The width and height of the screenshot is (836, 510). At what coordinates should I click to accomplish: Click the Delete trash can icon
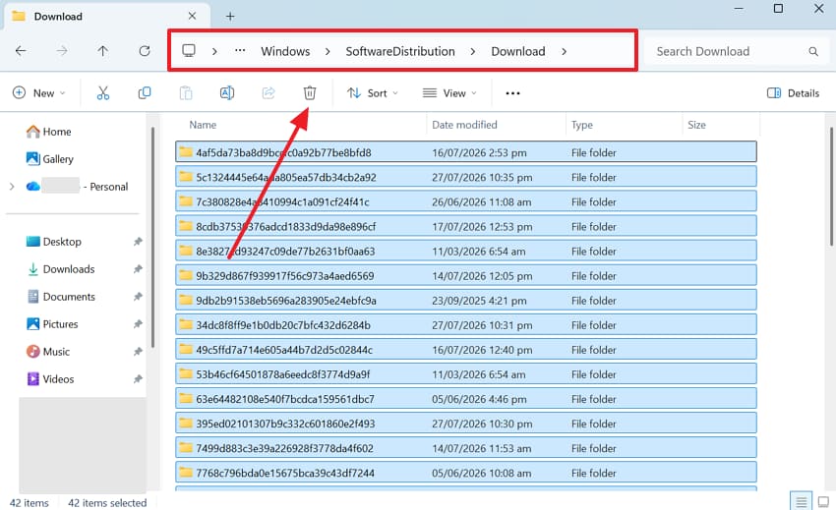(x=310, y=93)
